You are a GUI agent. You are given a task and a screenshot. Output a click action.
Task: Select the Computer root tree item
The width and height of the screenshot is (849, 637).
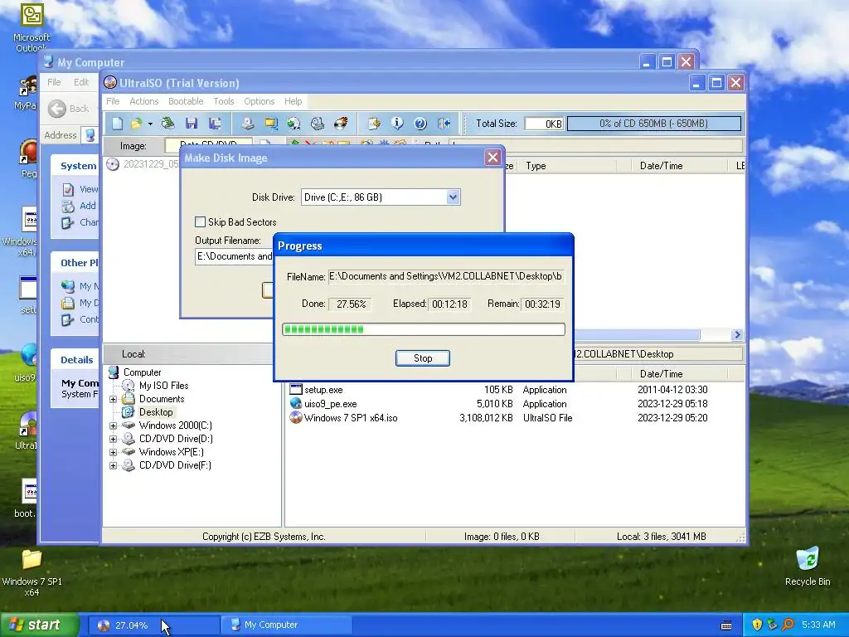pyautogui.click(x=142, y=372)
